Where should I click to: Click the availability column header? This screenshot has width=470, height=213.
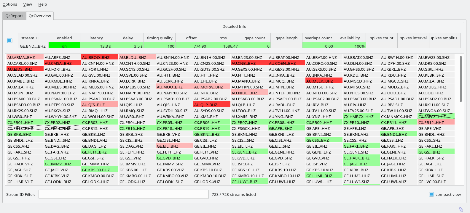[350, 38]
